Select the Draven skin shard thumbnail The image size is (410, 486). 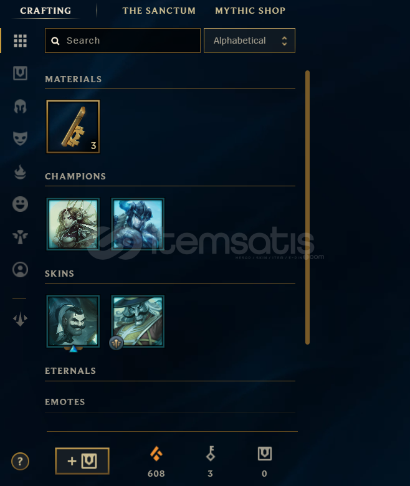(73, 321)
